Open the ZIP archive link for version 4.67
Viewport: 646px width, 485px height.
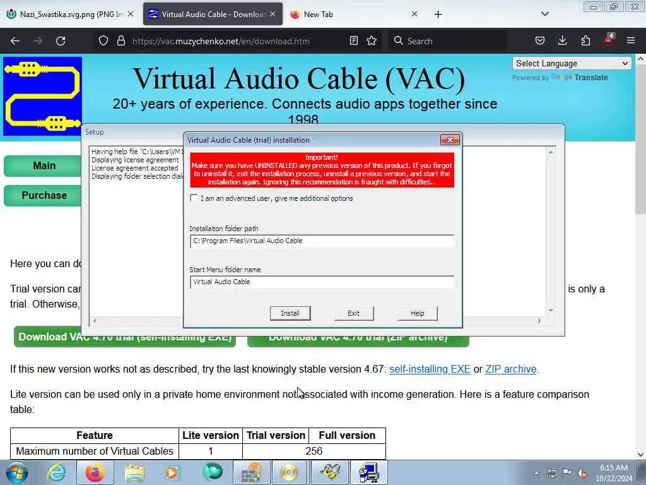tap(511, 369)
